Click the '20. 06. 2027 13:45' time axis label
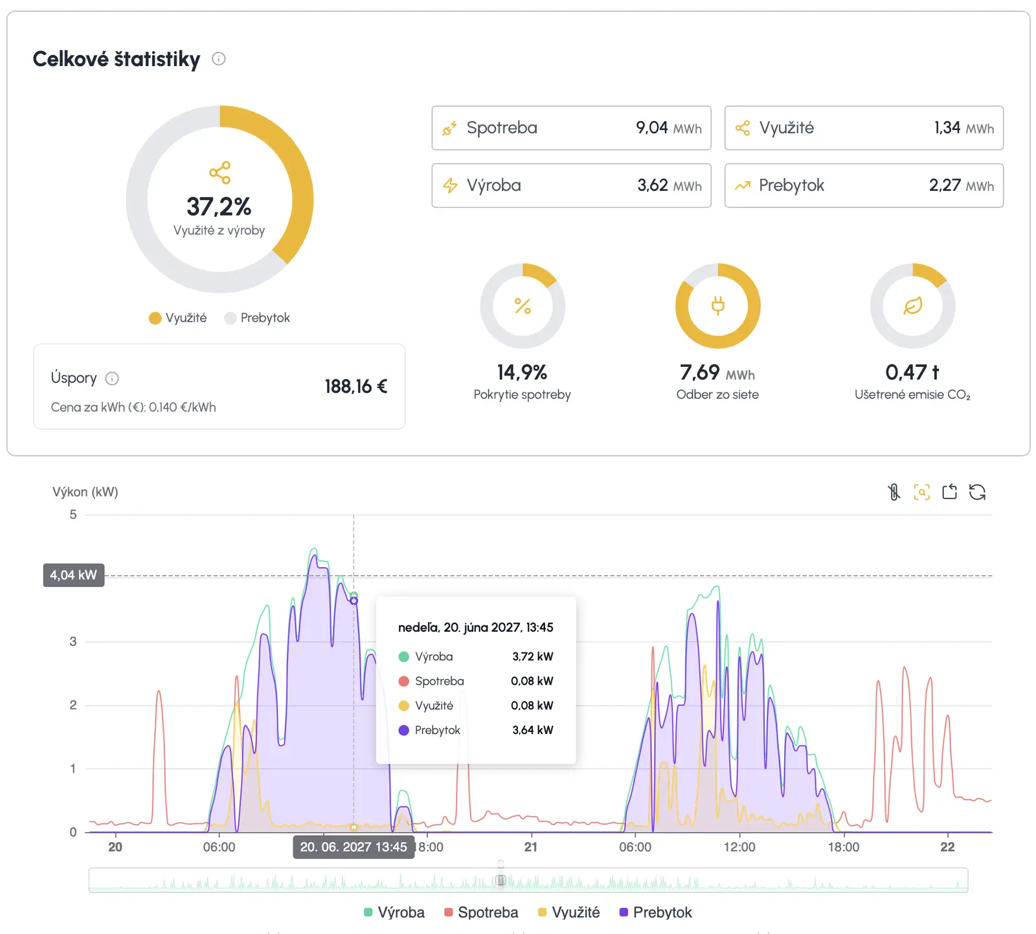Viewport: 1036px width, 934px height. point(354,847)
